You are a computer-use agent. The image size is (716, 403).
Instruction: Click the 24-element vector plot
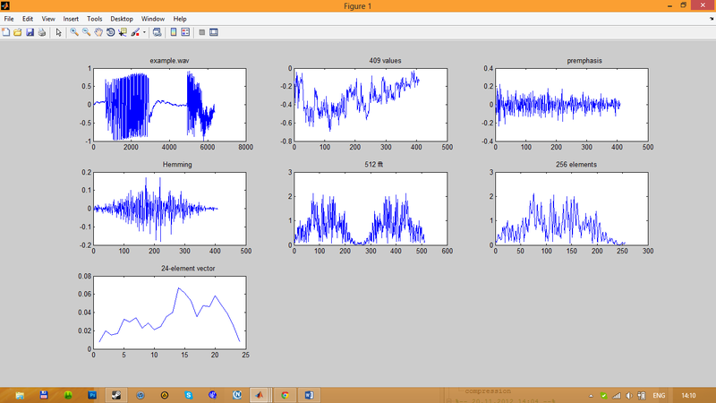pyautogui.click(x=169, y=313)
